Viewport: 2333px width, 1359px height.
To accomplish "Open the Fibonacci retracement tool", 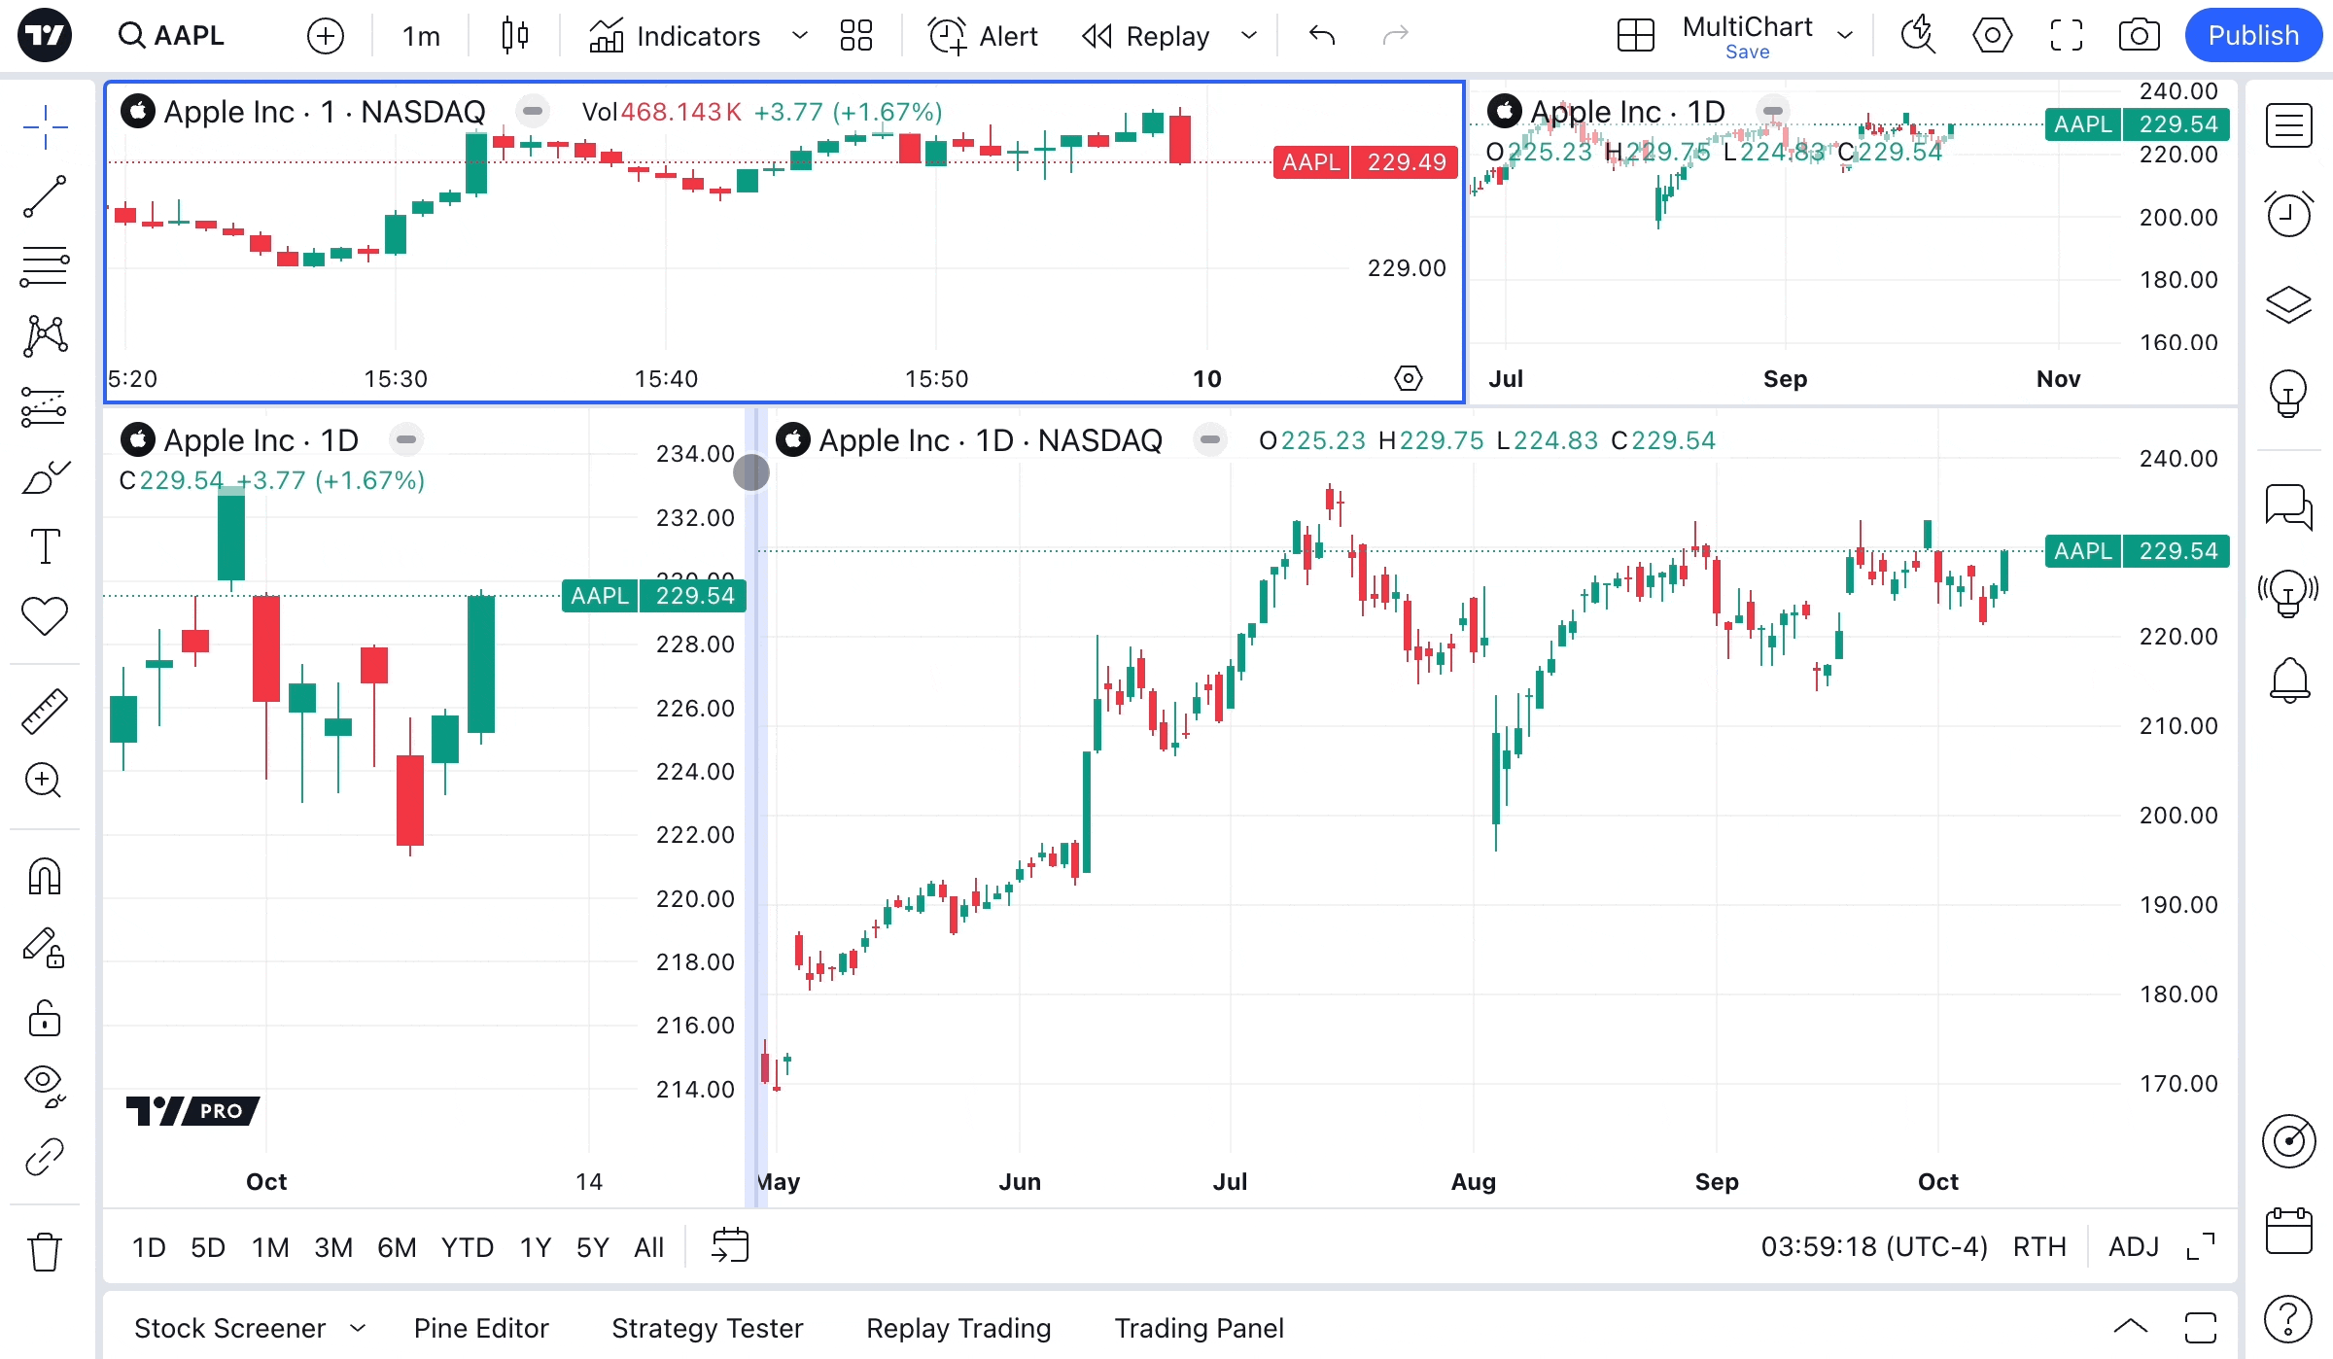I will point(45,266).
